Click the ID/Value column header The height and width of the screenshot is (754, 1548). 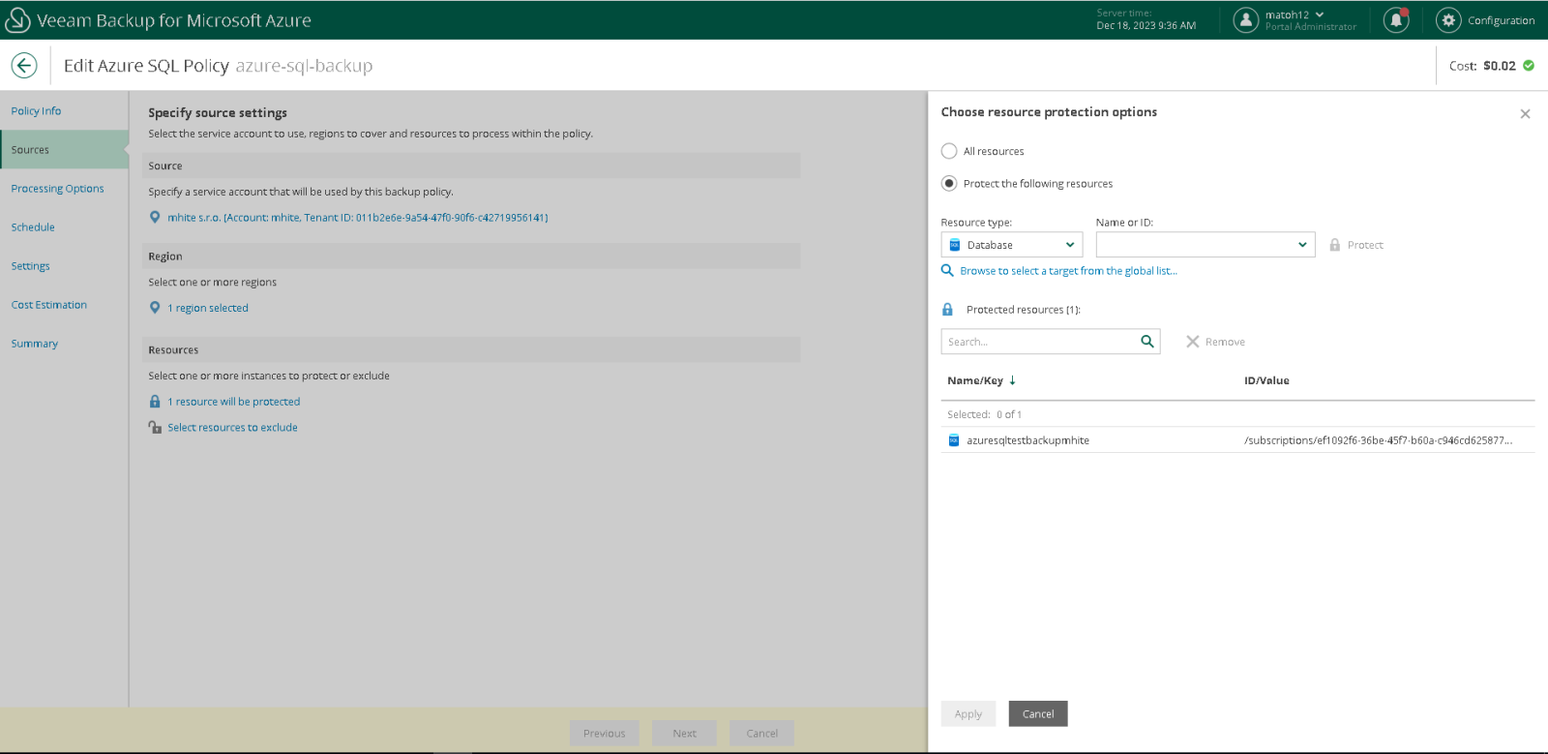coord(1266,380)
